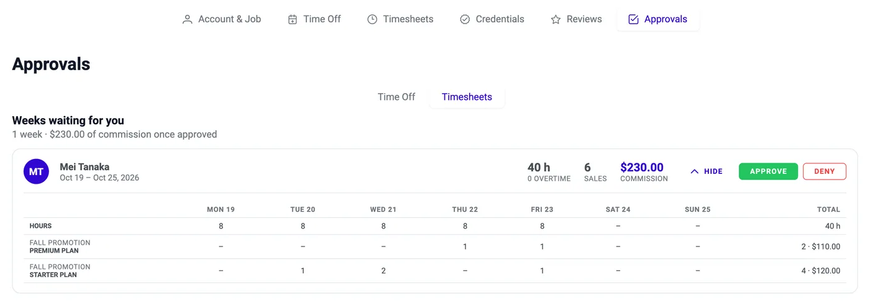Click the SAT 24 column header
This screenshot has width=870, height=303.
pyautogui.click(x=618, y=209)
